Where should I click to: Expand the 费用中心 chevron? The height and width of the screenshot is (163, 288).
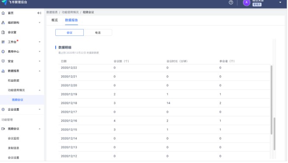pos(39,51)
